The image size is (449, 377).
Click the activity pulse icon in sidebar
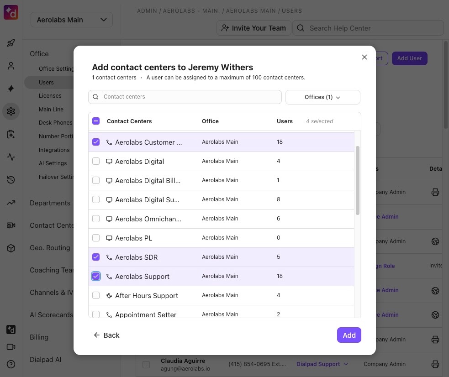[11, 157]
